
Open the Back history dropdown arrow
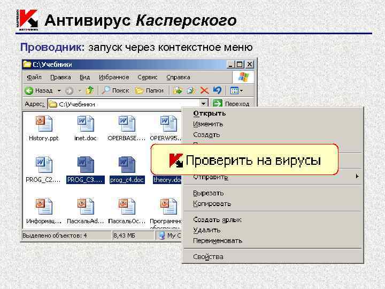(x=59, y=90)
